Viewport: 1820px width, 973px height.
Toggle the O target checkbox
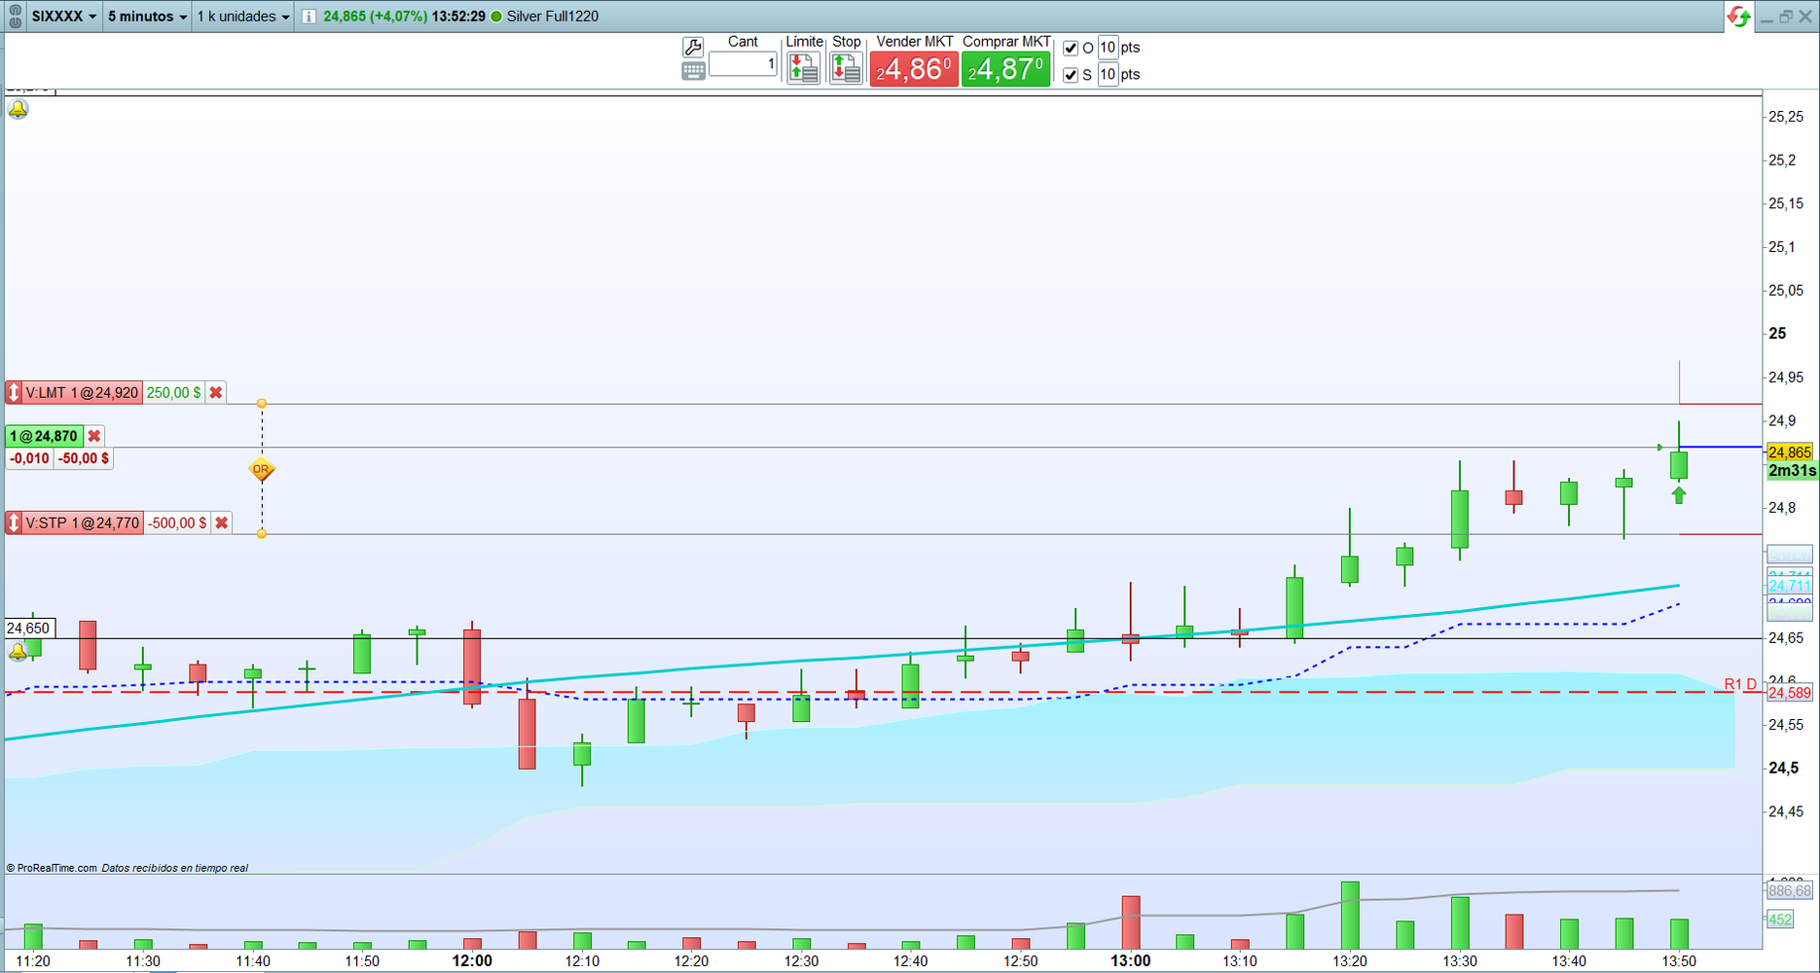click(1071, 48)
